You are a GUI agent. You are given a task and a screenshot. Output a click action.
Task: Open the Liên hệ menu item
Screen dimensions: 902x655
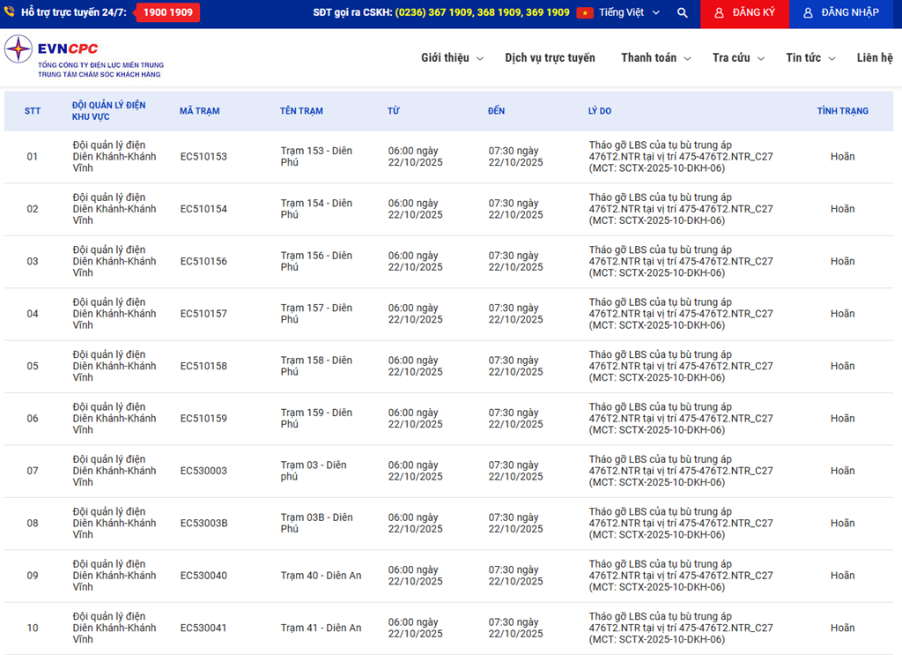pyautogui.click(x=874, y=58)
